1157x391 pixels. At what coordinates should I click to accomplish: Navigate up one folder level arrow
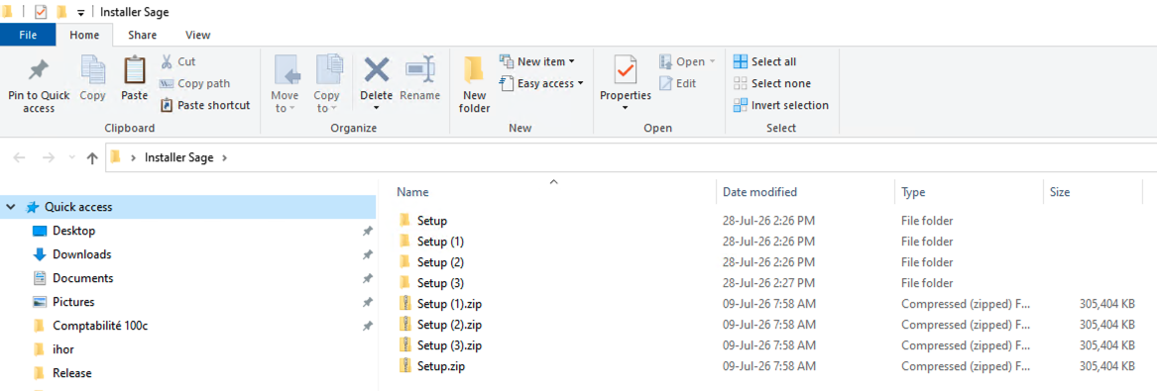pyautogui.click(x=92, y=157)
